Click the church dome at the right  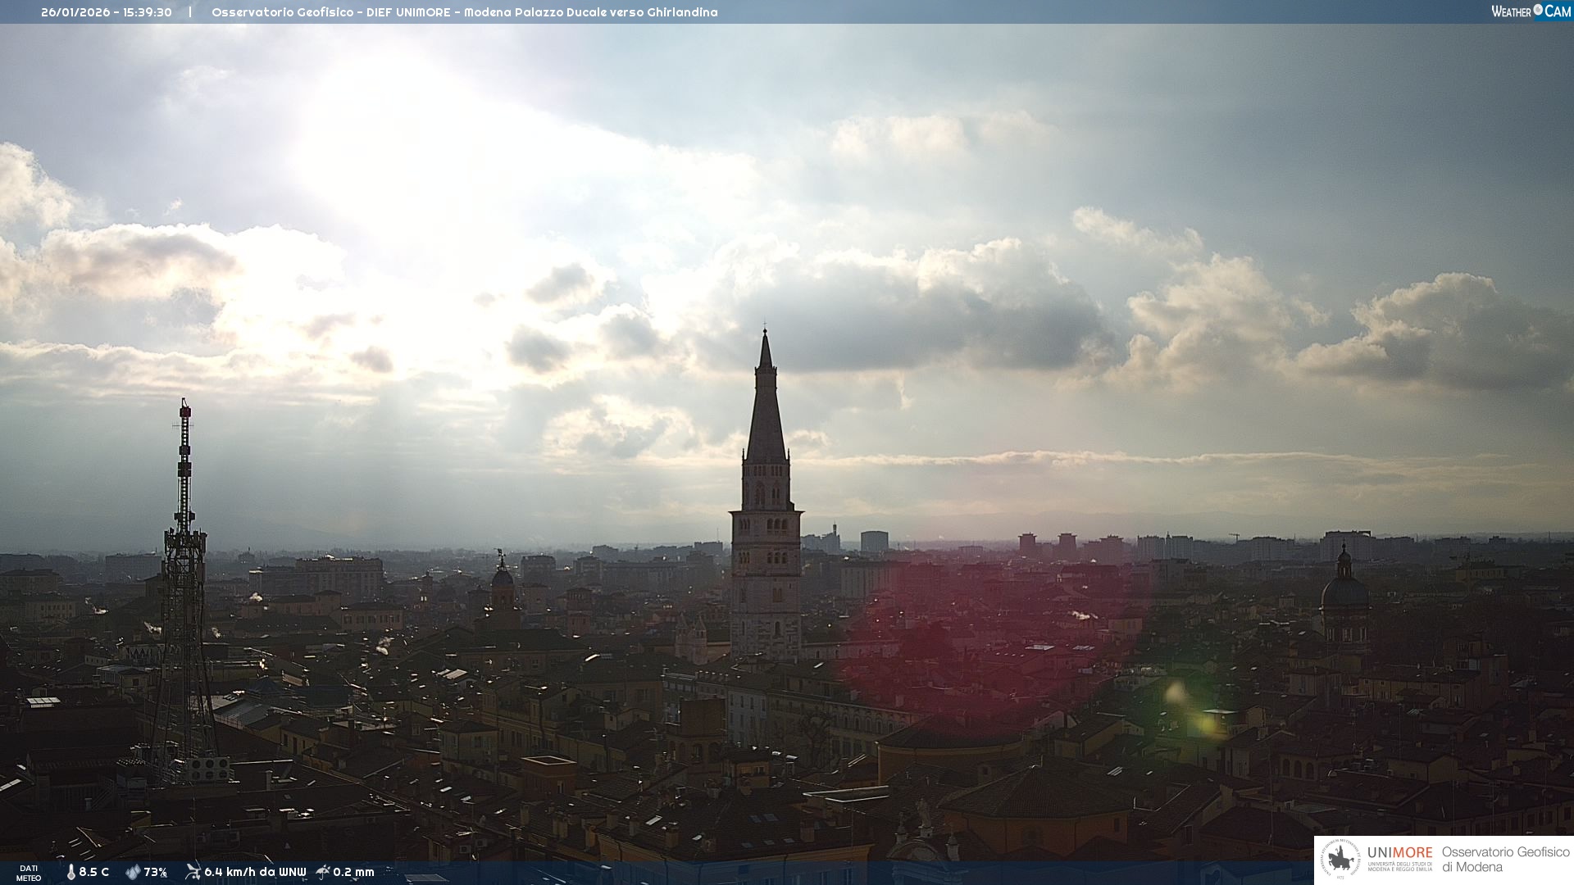coord(1344,592)
